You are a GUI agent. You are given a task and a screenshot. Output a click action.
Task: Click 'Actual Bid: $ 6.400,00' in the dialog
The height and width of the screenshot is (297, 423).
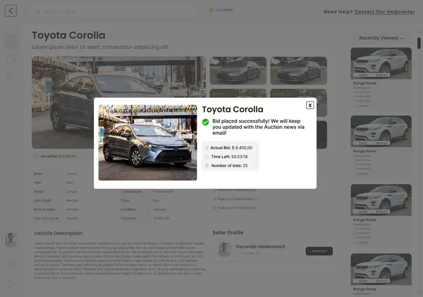[231, 147]
